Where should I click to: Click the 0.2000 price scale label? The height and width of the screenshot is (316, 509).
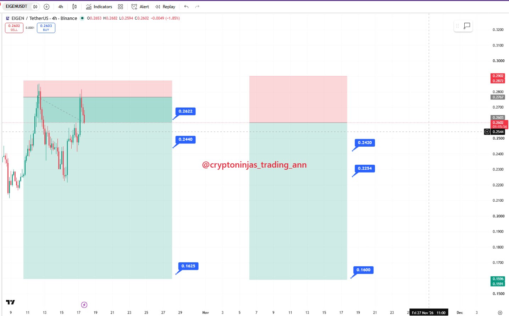498,216
